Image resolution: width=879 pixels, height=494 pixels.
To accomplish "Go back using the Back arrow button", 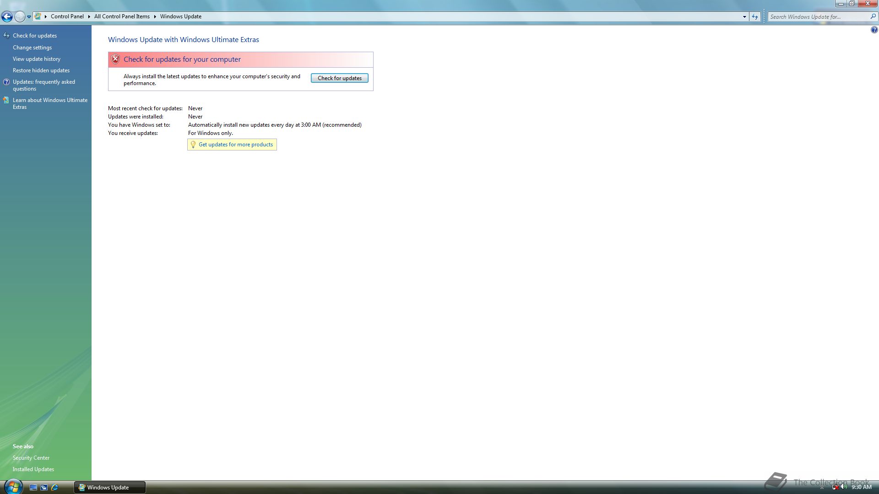I will pyautogui.click(x=7, y=17).
